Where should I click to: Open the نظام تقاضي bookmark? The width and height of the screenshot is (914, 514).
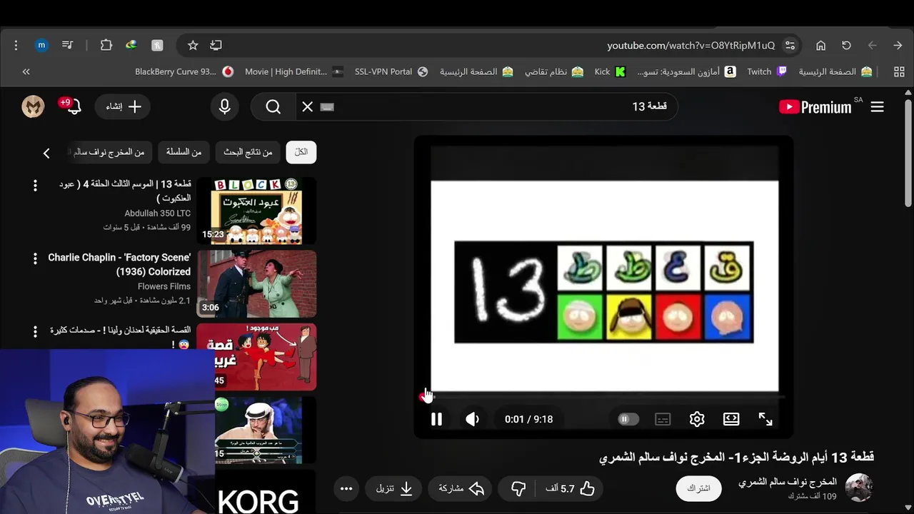[553, 71]
